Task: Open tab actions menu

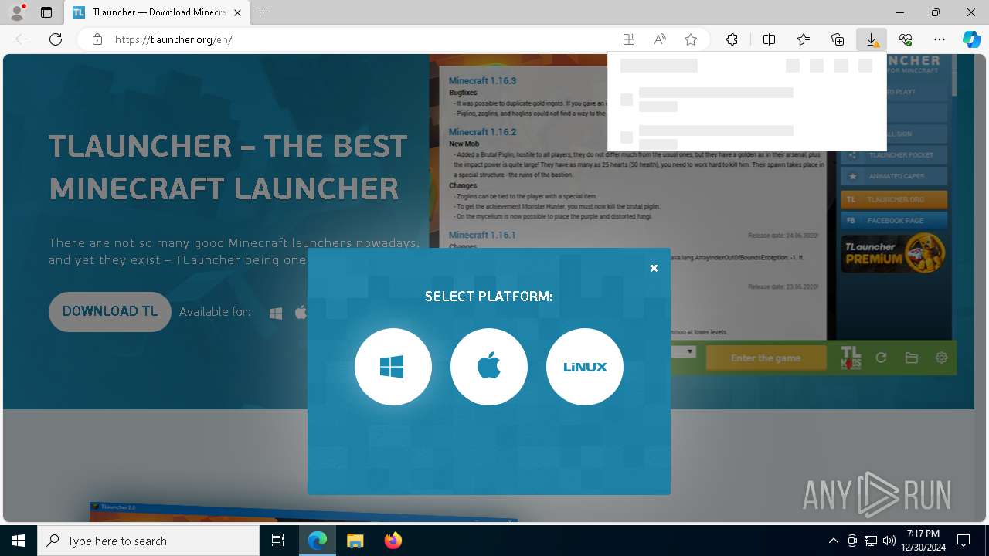Action: (x=46, y=12)
